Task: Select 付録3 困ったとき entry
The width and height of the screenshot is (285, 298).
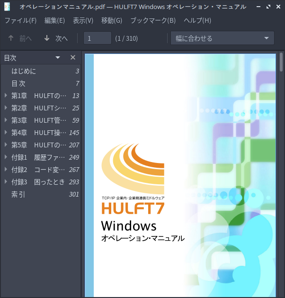Action: (x=41, y=182)
